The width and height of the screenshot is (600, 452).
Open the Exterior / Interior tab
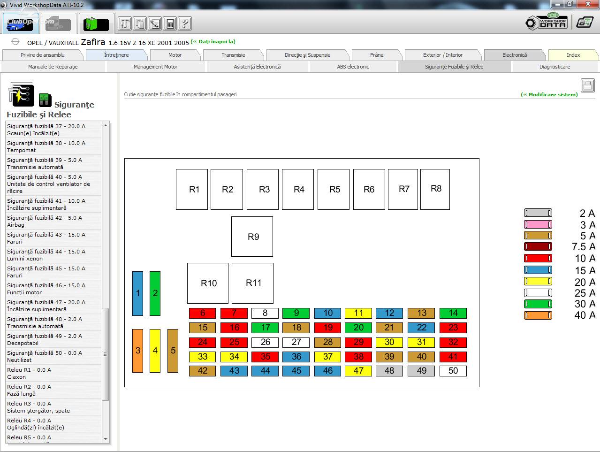[443, 55]
